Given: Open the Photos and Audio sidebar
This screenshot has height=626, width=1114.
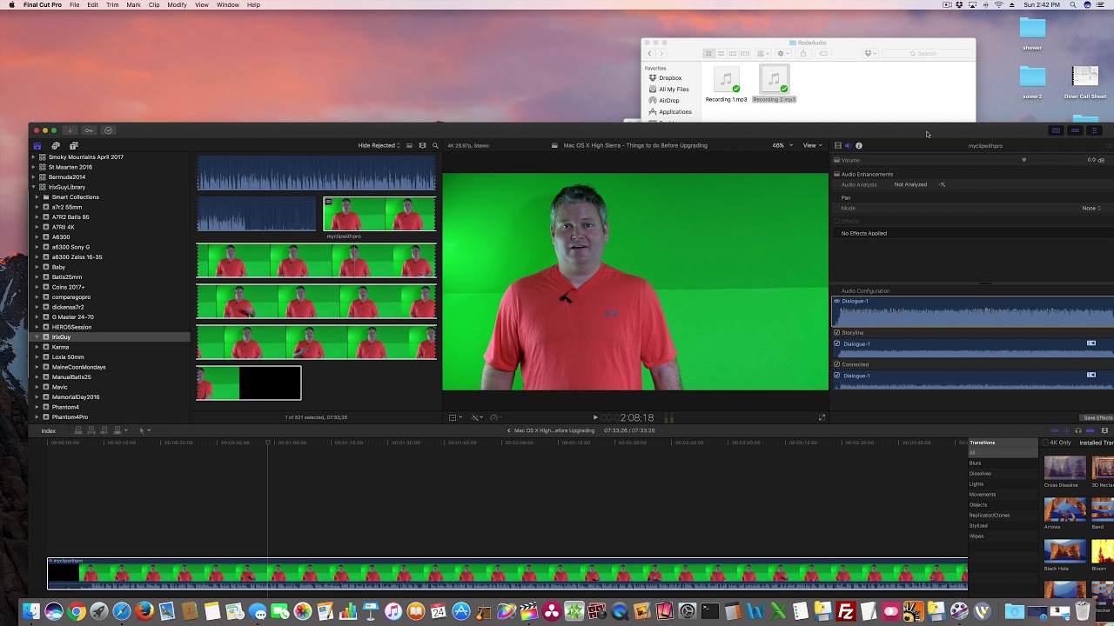Looking at the screenshot, I should tap(56, 145).
